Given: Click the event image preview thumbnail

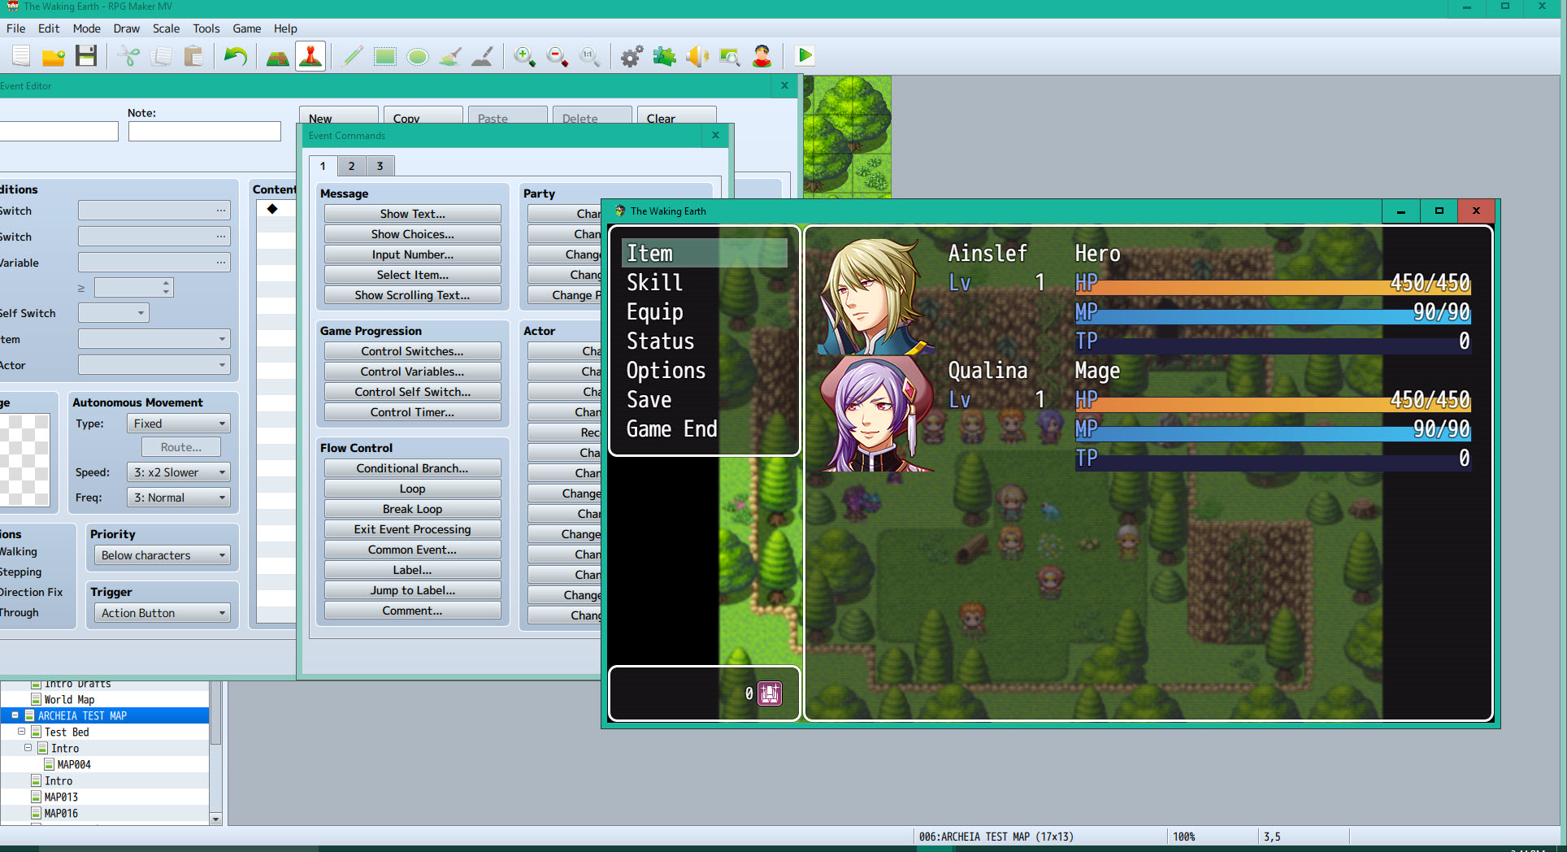Looking at the screenshot, I should pos(24,460).
